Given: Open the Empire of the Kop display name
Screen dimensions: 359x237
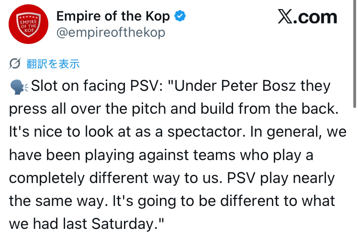Looking at the screenshot, I should (x=113, y=16).
